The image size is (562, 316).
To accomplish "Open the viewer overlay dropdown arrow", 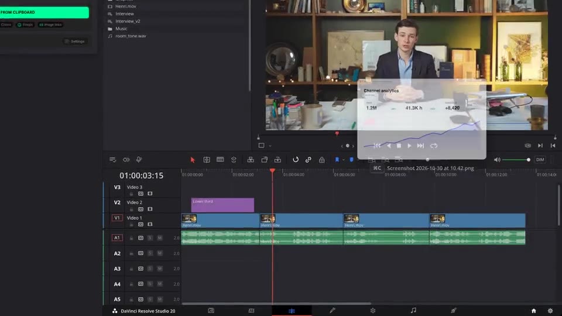I will [270, 146].
